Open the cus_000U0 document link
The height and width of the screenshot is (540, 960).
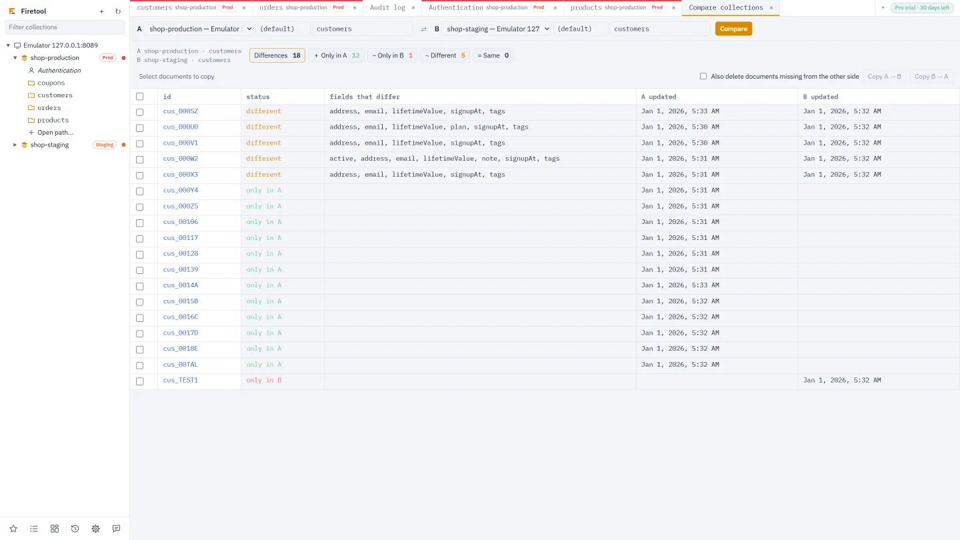coord(181,127)
